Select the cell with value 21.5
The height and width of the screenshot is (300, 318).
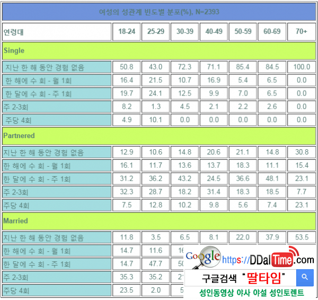click(x=155, y=80)
